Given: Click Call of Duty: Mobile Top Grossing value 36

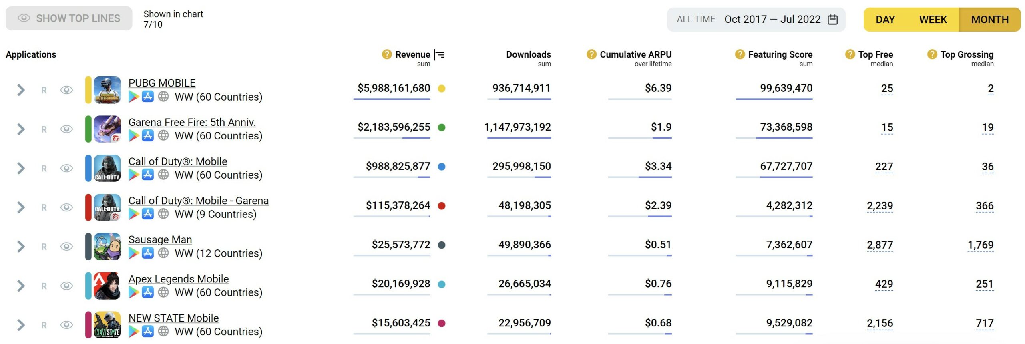Looking at the screenshot, I should [x=987, y=166].
